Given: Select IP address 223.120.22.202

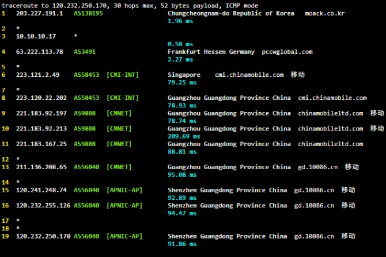Looking at the screenshot, I should pos(41,98).
